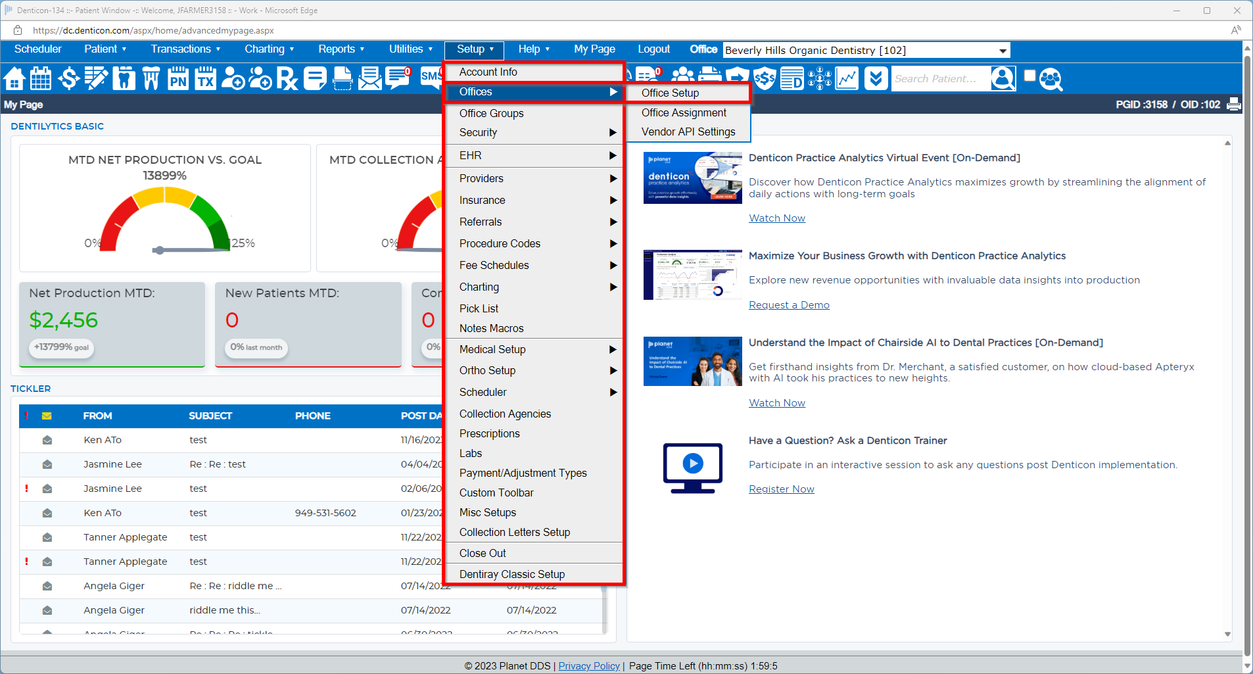Click the tooth chart icon in the toolbar

[x=124, y=79]
